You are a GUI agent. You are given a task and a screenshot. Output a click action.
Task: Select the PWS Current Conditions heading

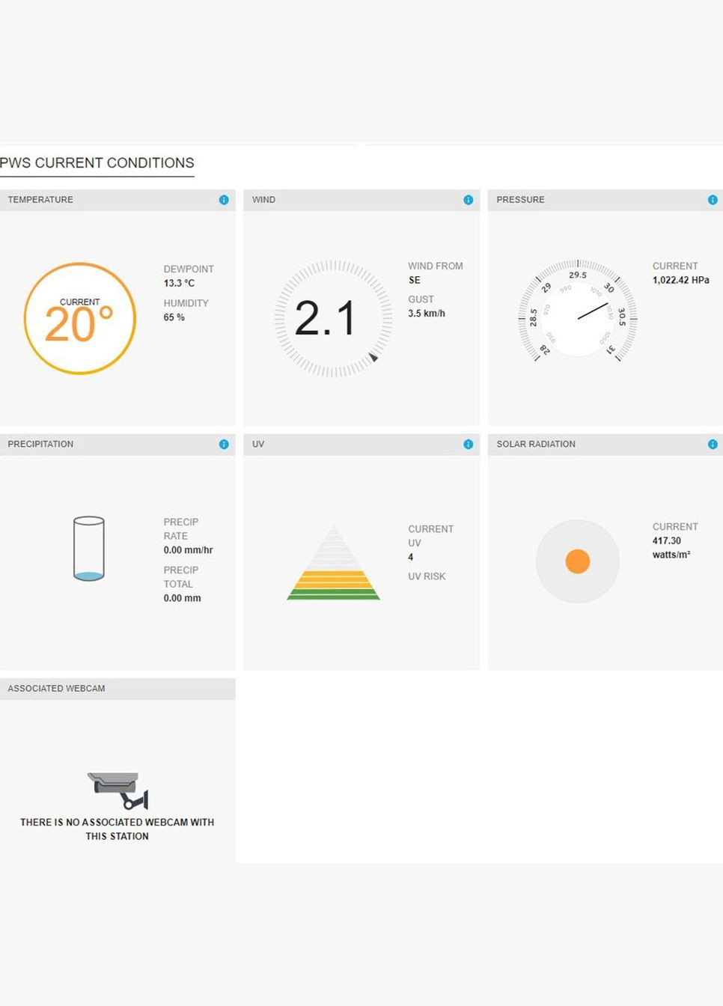[97, 163]
